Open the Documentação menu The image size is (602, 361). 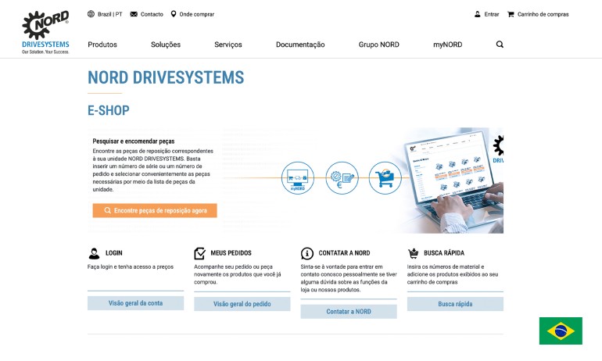tap(300, 45)
